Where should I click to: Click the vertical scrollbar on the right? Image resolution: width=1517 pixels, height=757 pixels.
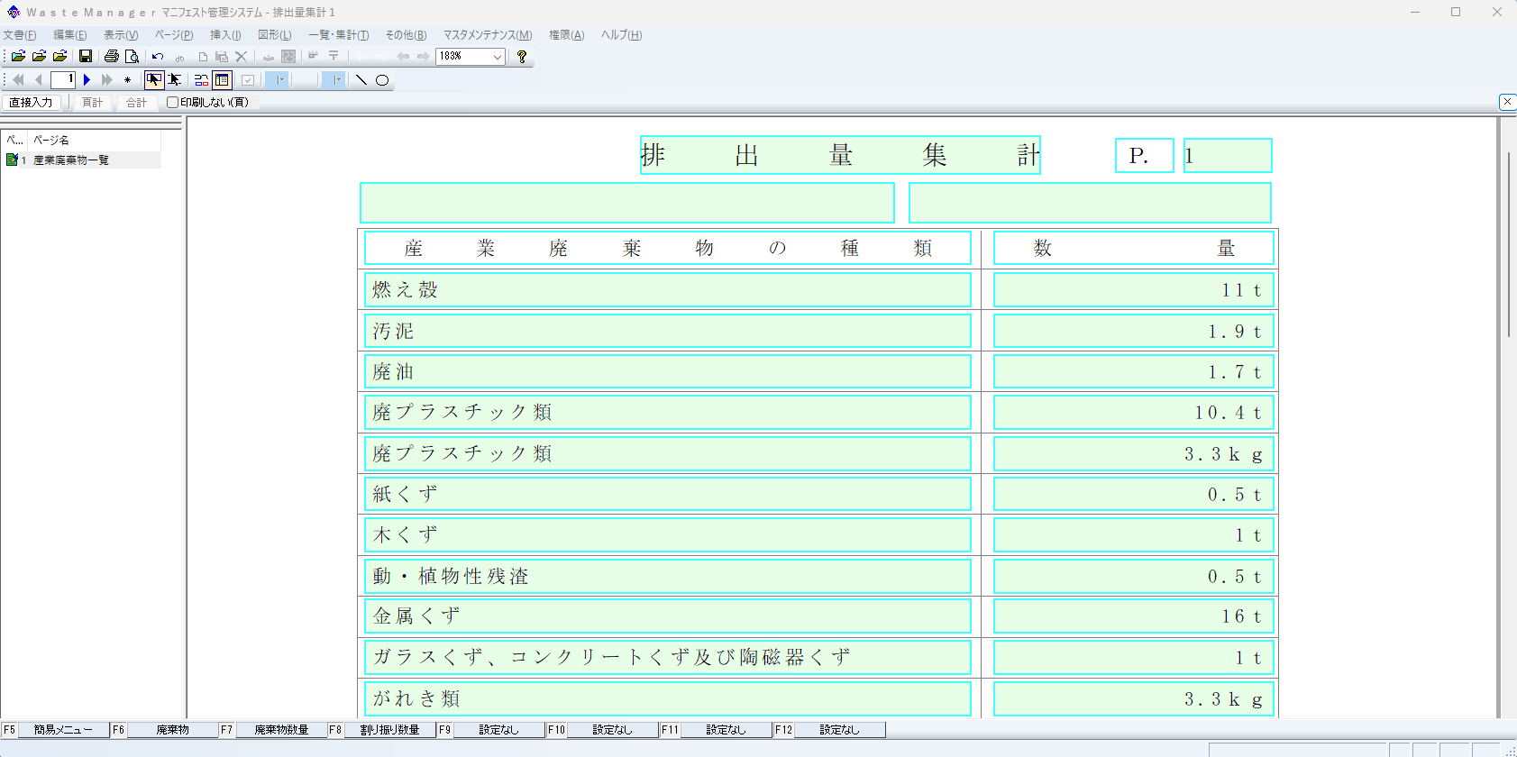[1508, 245]
